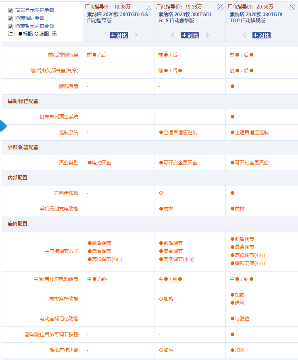This screenshot has height=360, width=298.
Task: Uncheck the 隐藏相同参数 checkbox
Action: (x=10, y=18)
